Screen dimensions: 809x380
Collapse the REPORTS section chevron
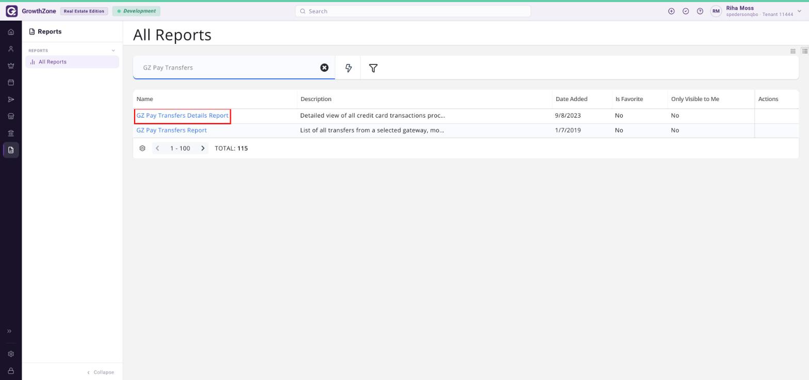point(114,51)
